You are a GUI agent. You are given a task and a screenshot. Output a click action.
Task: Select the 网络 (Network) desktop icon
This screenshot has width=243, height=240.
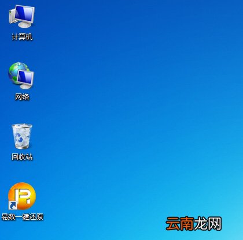click(21, 76)
